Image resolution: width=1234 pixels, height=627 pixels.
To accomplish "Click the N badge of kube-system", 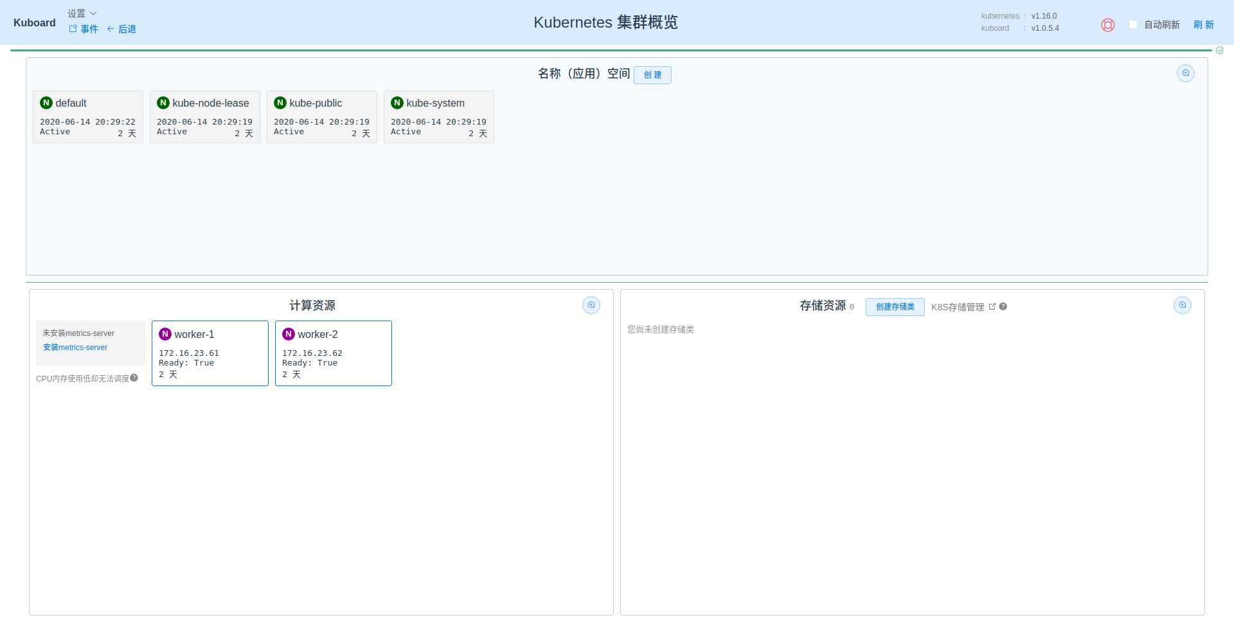I will tap(397, 103).
